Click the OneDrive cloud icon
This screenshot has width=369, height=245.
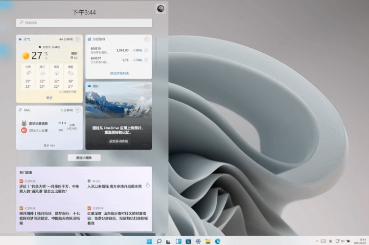[x=89, y=86]
